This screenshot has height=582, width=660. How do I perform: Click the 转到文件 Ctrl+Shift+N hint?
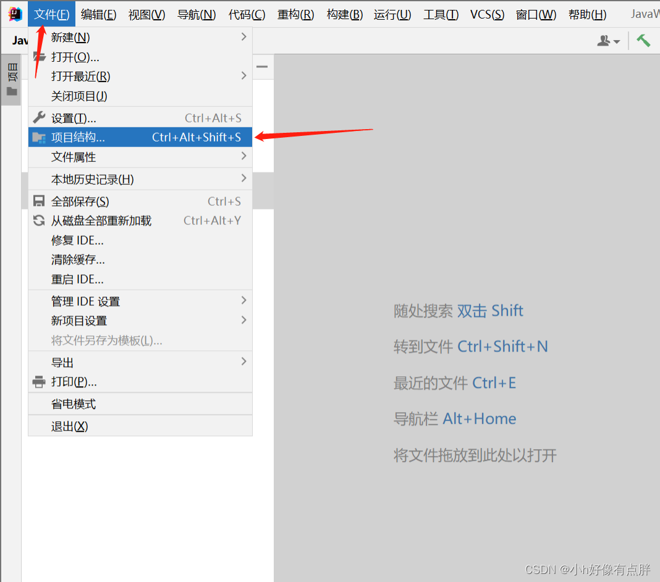pos(470,347)
